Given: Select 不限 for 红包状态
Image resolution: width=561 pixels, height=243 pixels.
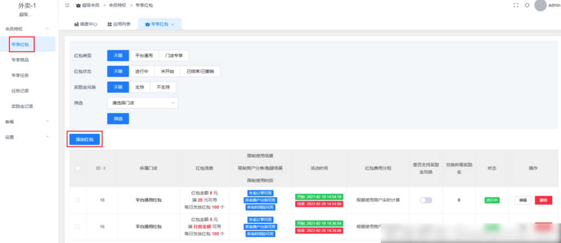Looking at the screenshot, I should point(118,72).
